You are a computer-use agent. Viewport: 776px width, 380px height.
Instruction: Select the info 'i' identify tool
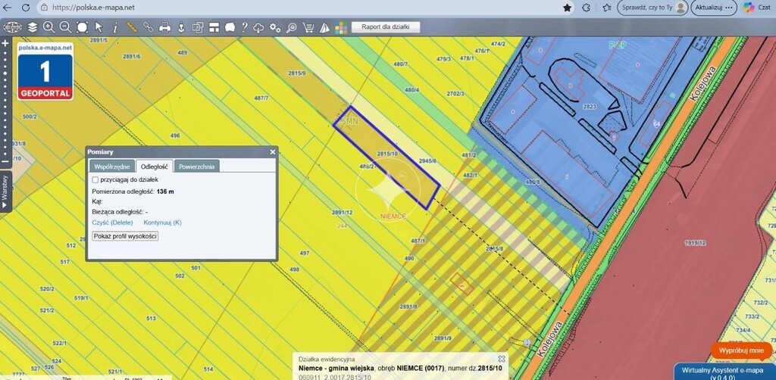pyautogui.click(x=115, y=28)
